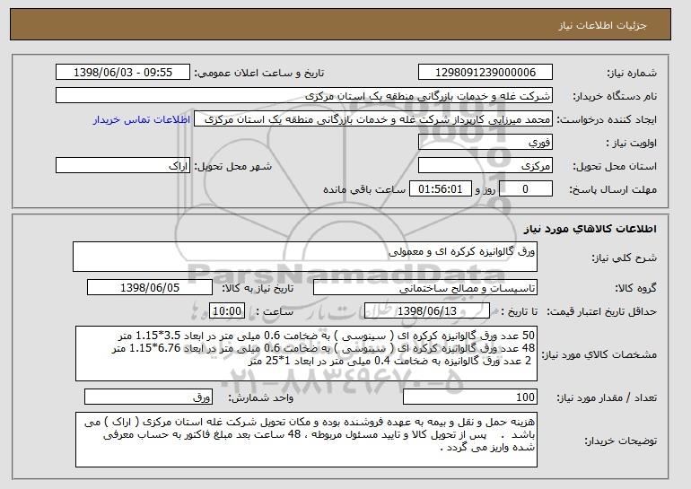691x489 pixels.
Task: Click the quantity field showing 100
Action: click(470, 397)
